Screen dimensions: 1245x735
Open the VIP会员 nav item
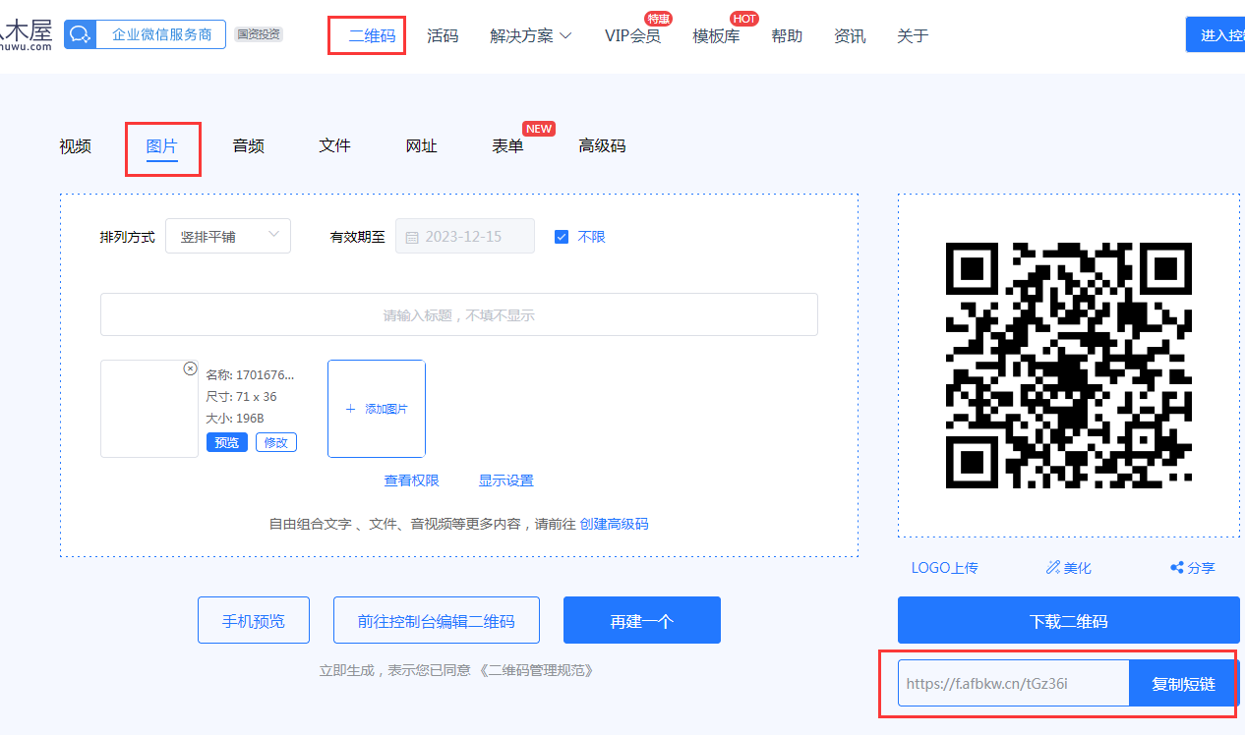click(x=632, y=36)
